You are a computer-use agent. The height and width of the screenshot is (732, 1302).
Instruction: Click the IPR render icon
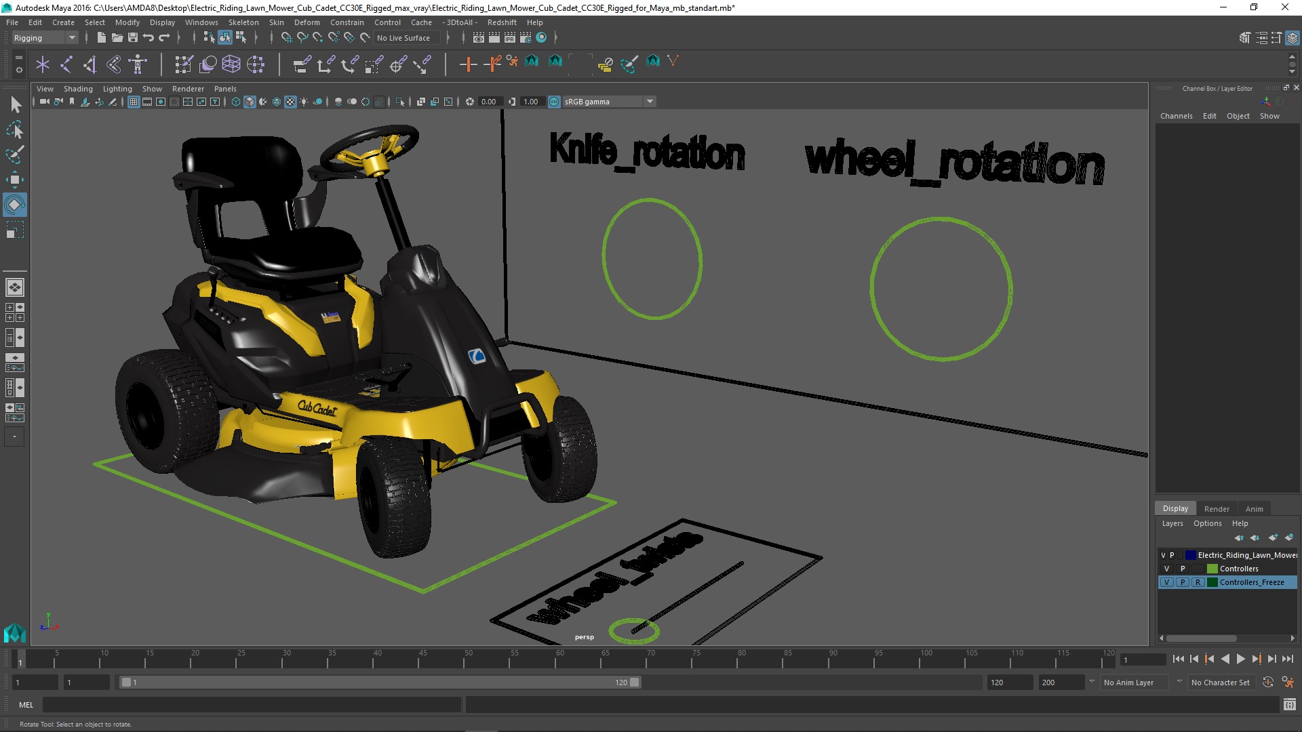(x=510, y=38)
